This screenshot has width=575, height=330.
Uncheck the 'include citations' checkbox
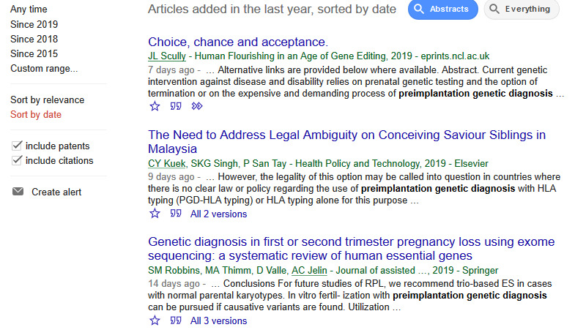18,160
